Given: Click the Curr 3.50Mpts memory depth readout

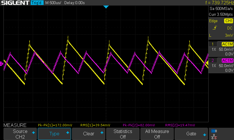Looking at the screenshot, I should coord(221,14).
